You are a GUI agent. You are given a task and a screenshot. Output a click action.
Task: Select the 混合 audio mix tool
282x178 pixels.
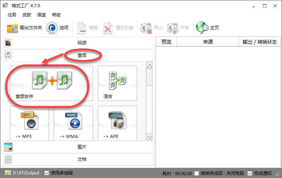117,83
